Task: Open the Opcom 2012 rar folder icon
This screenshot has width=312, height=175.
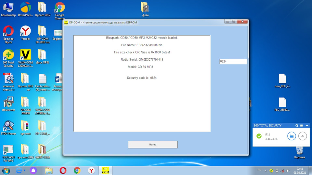Action: click(x=25, y=82)
